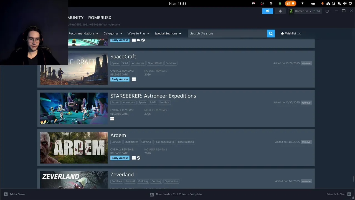Open the Ardem game title

click(118, 135)
